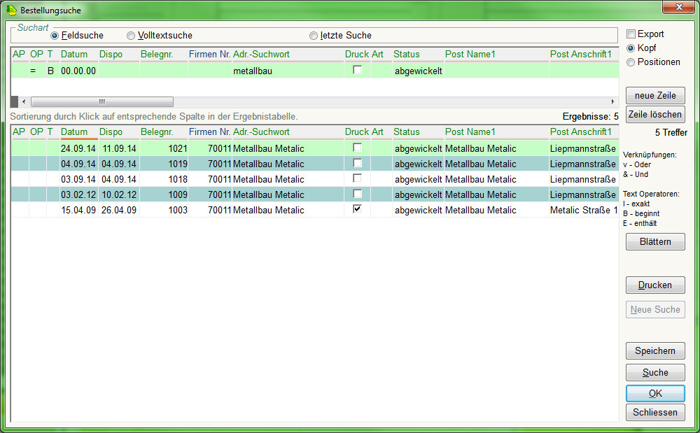This screenshot has width=700, height=433.
Task: Click the empty Post Name1 criteria field
Action: [x=496, y=71]
